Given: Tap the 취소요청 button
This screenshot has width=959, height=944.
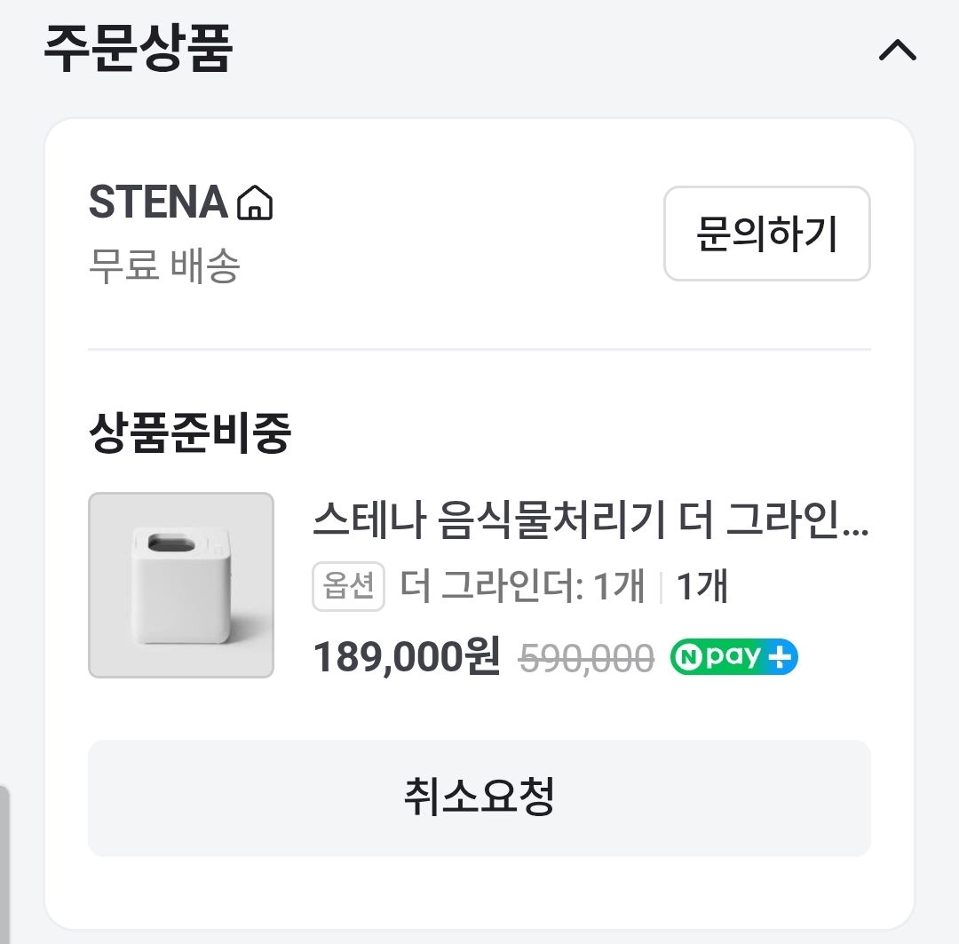Looking at the screenshot, I should coord(479,797).
